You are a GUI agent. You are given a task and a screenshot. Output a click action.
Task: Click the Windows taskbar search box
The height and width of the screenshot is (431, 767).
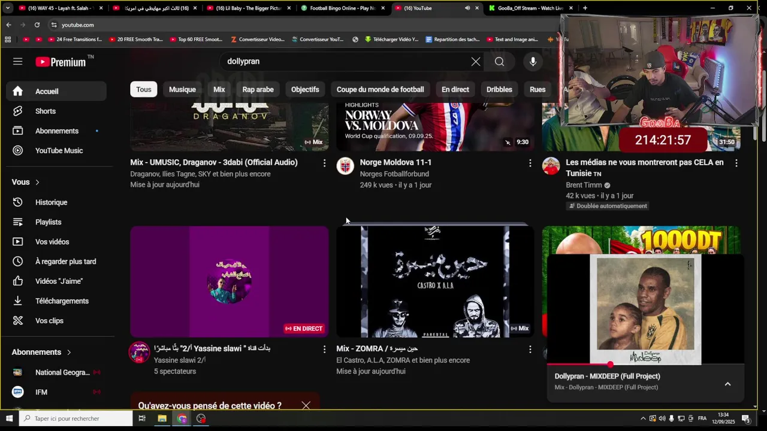click(x=76, y=418)
